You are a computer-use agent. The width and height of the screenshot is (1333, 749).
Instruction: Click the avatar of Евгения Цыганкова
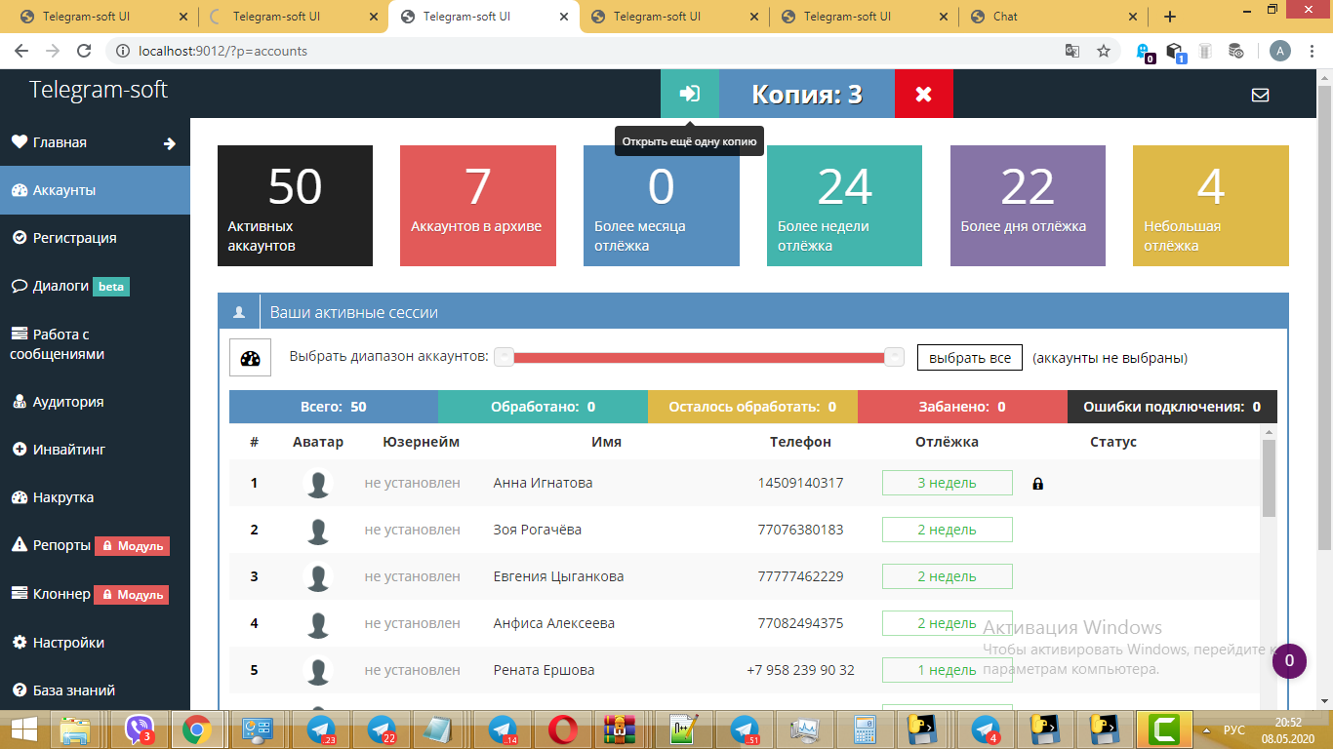click(x=317, y=576)
